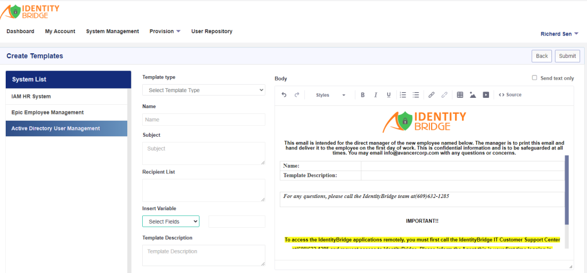
Task: Toggle Underline formatting
Action: [389, 95]
